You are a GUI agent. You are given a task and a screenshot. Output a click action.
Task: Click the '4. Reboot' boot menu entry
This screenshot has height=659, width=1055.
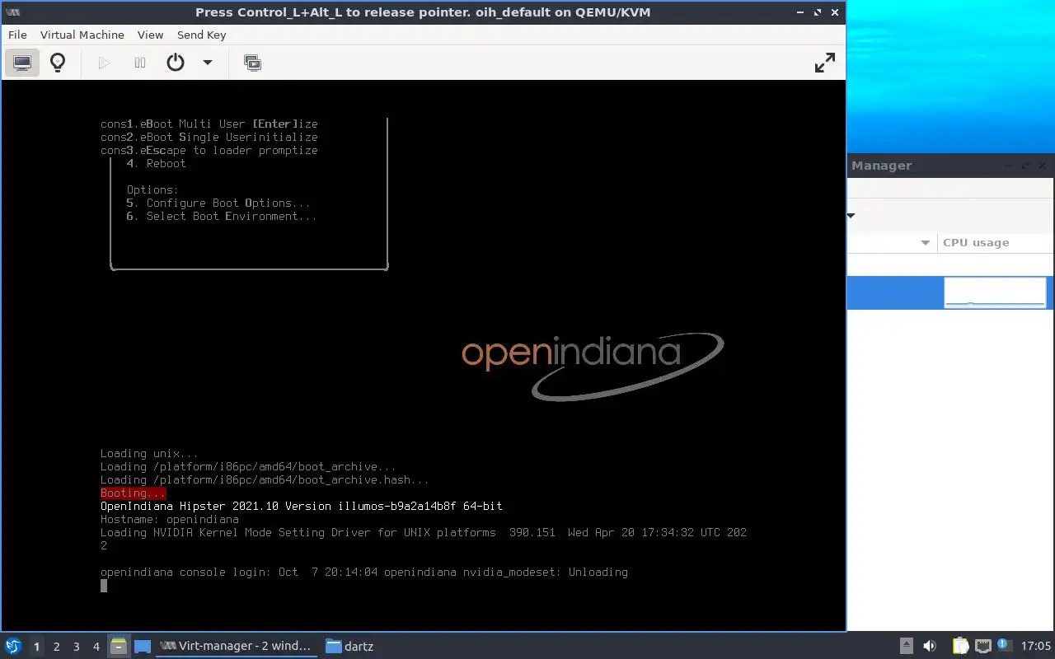pos(157,163)
